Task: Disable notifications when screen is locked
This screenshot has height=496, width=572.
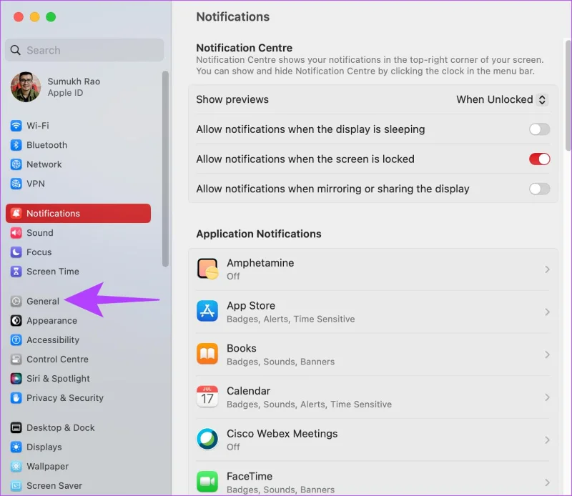Action: pyautogui.click(x=540, y=159)
